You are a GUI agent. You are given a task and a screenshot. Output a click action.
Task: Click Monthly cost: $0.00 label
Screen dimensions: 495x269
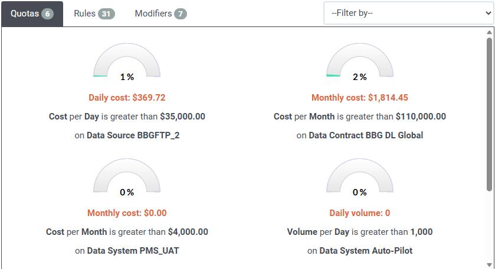point(127,213)
